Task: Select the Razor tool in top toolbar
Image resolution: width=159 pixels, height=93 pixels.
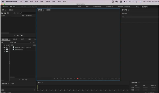Action: [x=33, y=7]
